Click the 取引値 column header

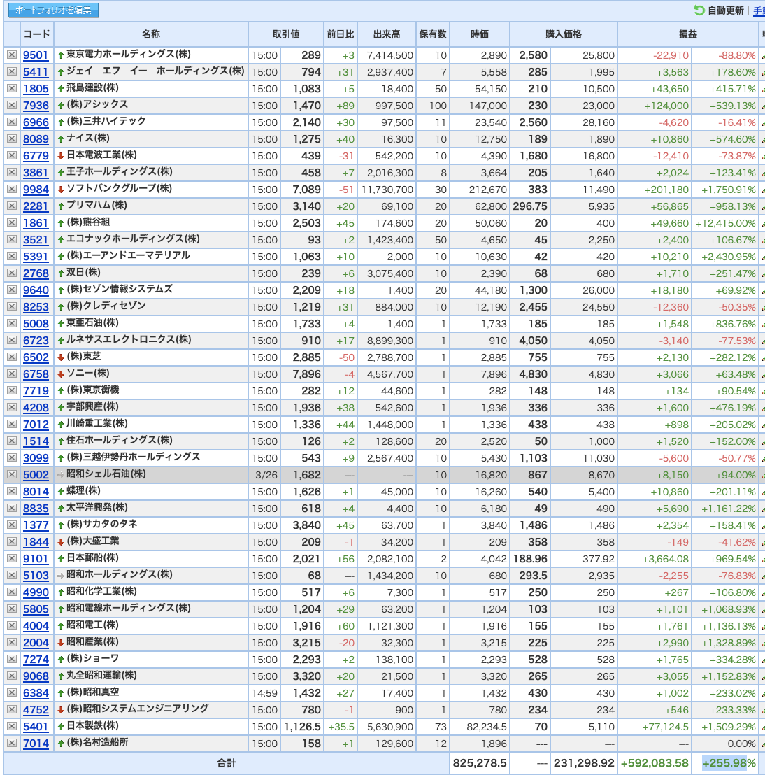pyautogui.click(x=285, y=34)
